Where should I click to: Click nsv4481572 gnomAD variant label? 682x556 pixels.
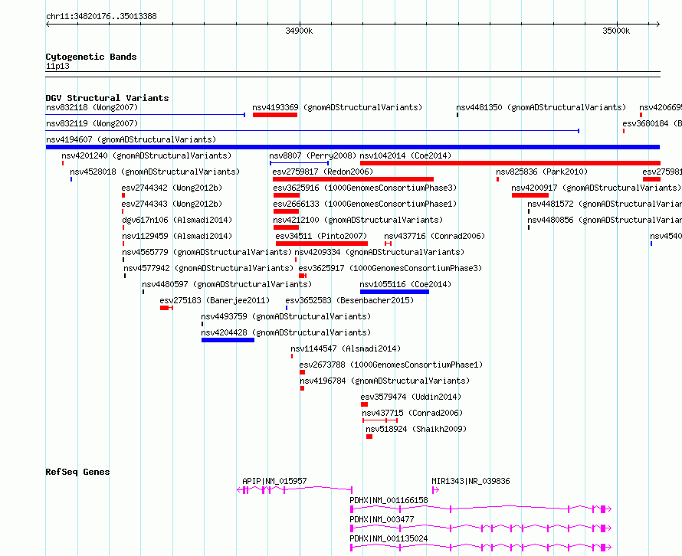pyautogui.click(x=605, y=204)
